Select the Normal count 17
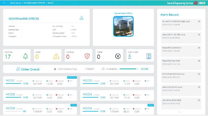Screen dimensions: 208x116 pos(8,57)
